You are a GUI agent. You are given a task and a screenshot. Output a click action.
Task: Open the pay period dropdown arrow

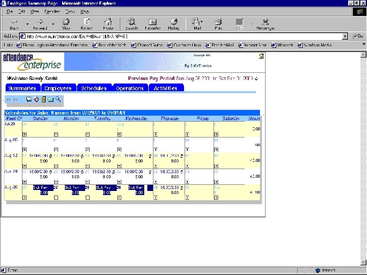tap(256, 78)
